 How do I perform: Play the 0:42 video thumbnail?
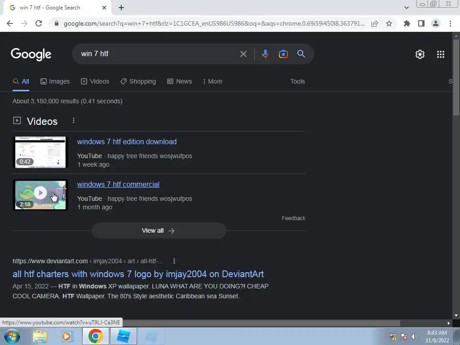40,152
